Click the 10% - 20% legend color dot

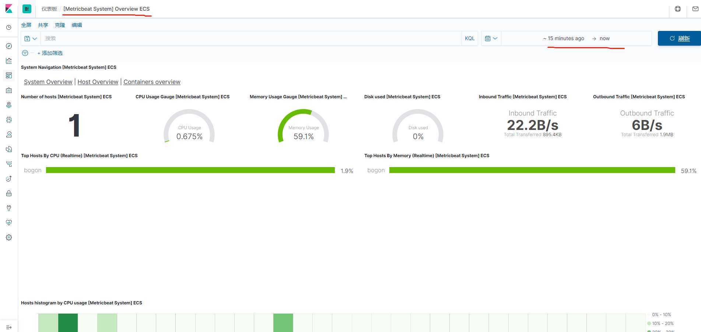click(x=649, y=324)
